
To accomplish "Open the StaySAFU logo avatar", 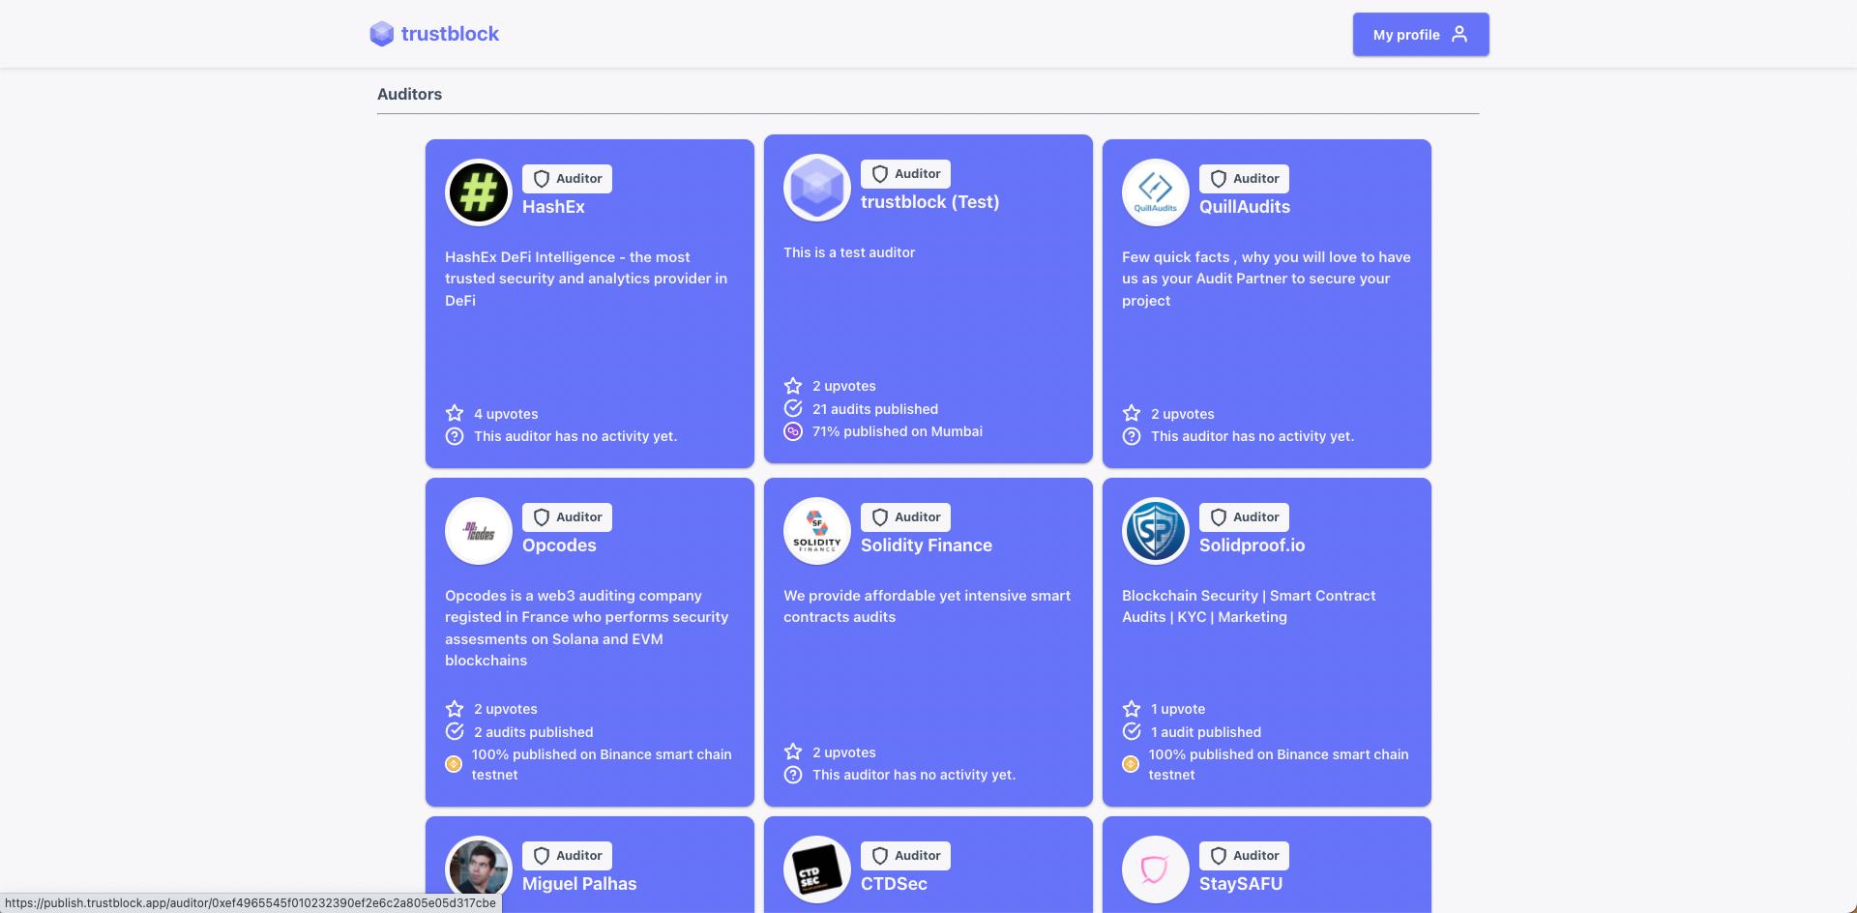I will tap(1156, 869).
